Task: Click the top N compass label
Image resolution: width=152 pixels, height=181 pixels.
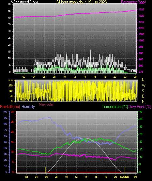Action: (x=143, y=80)
